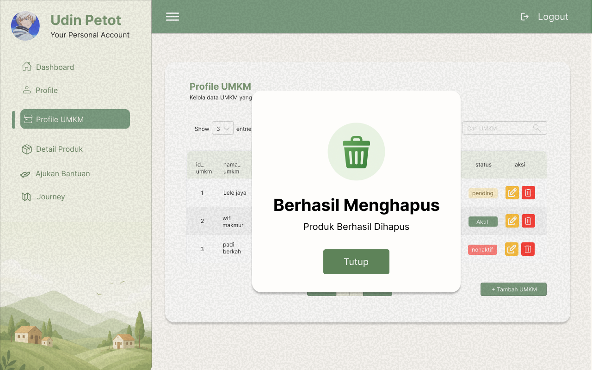The height and width of the screenshot is (370, 592).
Task: Select Profile UMKM sidebar item
Action: (75, 119)
